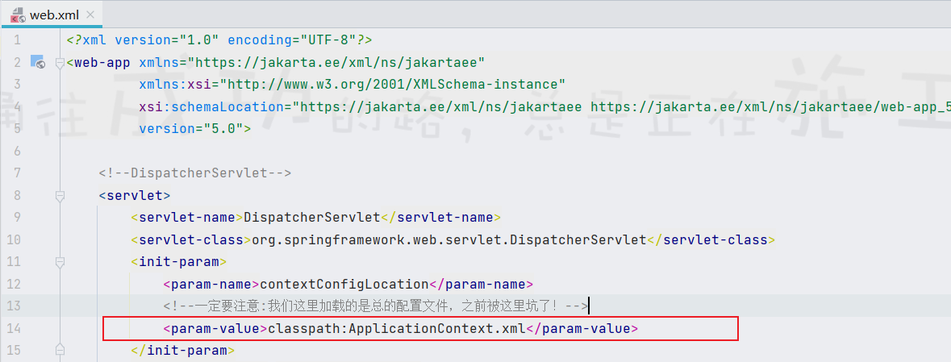Click the xml version declaration text

pyautogui.click(x=219, y=40)
